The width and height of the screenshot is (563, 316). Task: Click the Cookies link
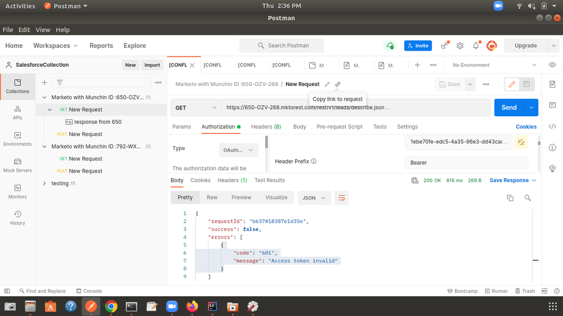526,127
